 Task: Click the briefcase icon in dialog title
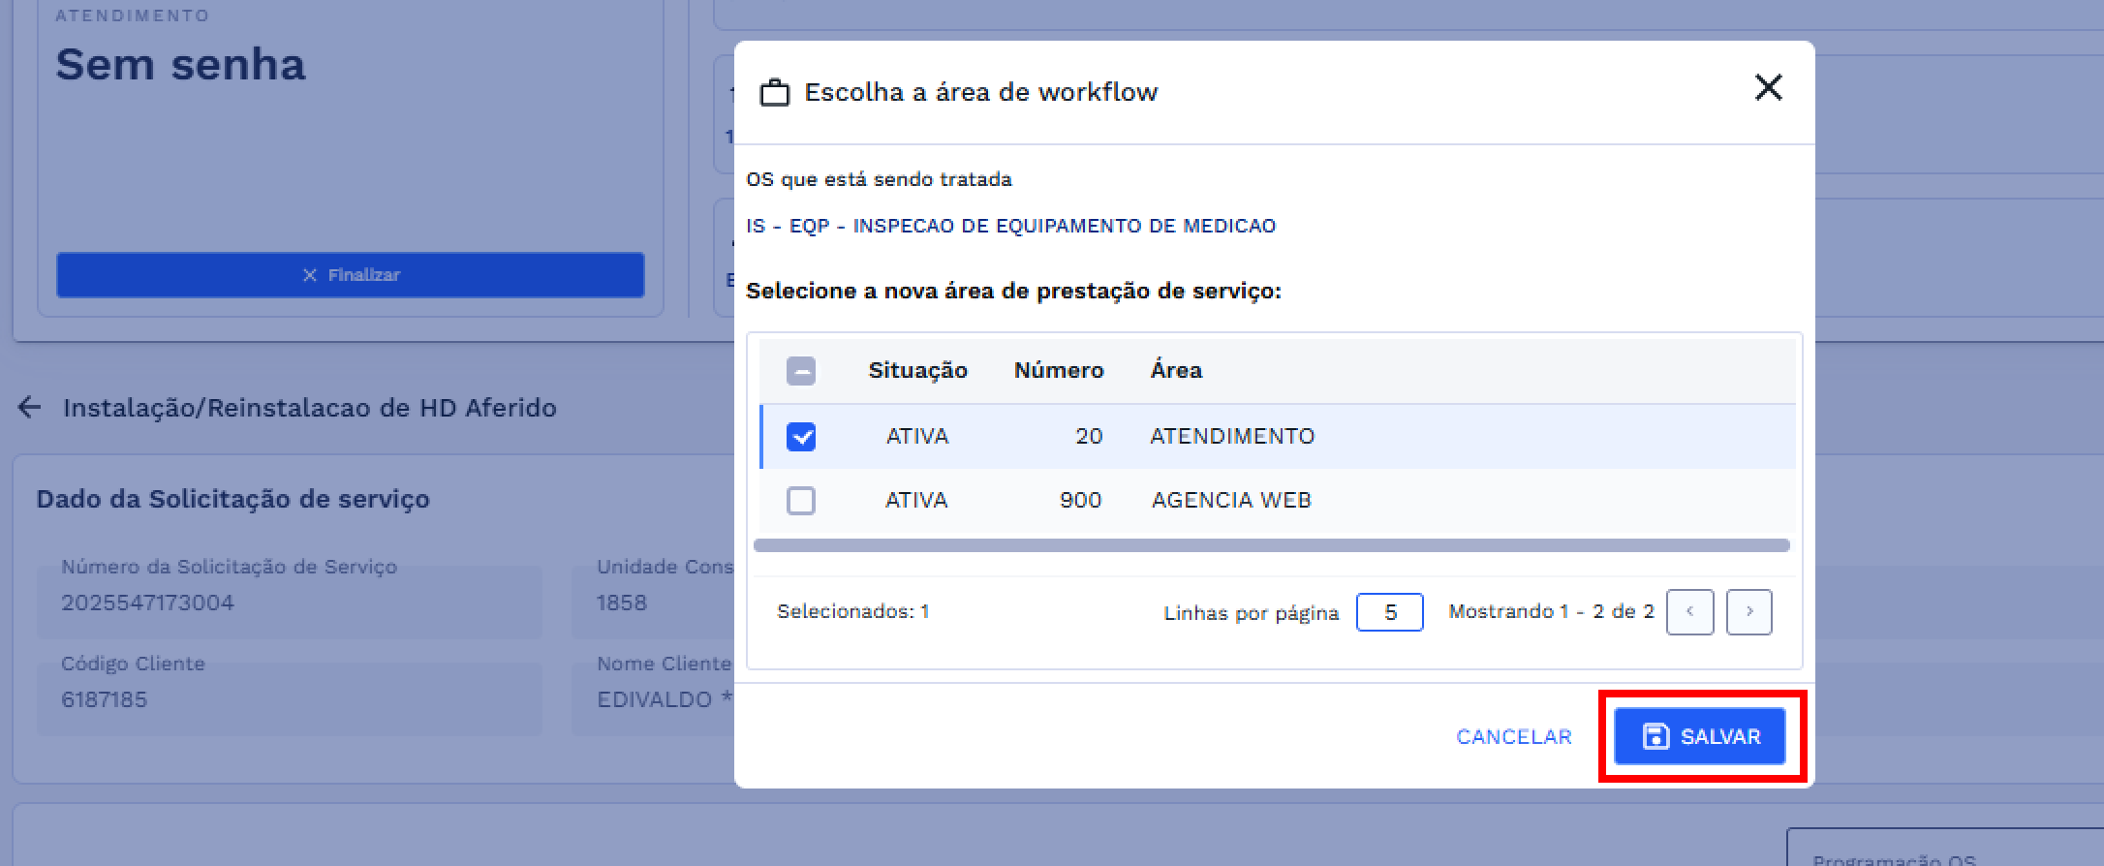(x=774, y=93)
